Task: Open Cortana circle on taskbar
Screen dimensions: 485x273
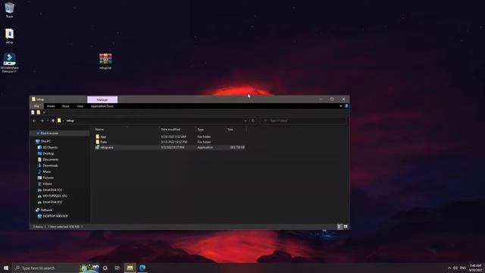Action: click(105, 268)
